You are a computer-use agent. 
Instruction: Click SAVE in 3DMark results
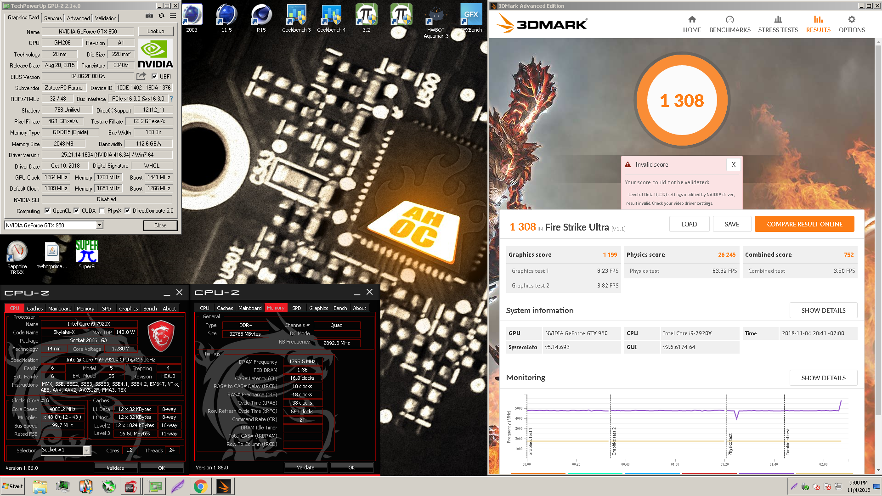click(732, 224)
